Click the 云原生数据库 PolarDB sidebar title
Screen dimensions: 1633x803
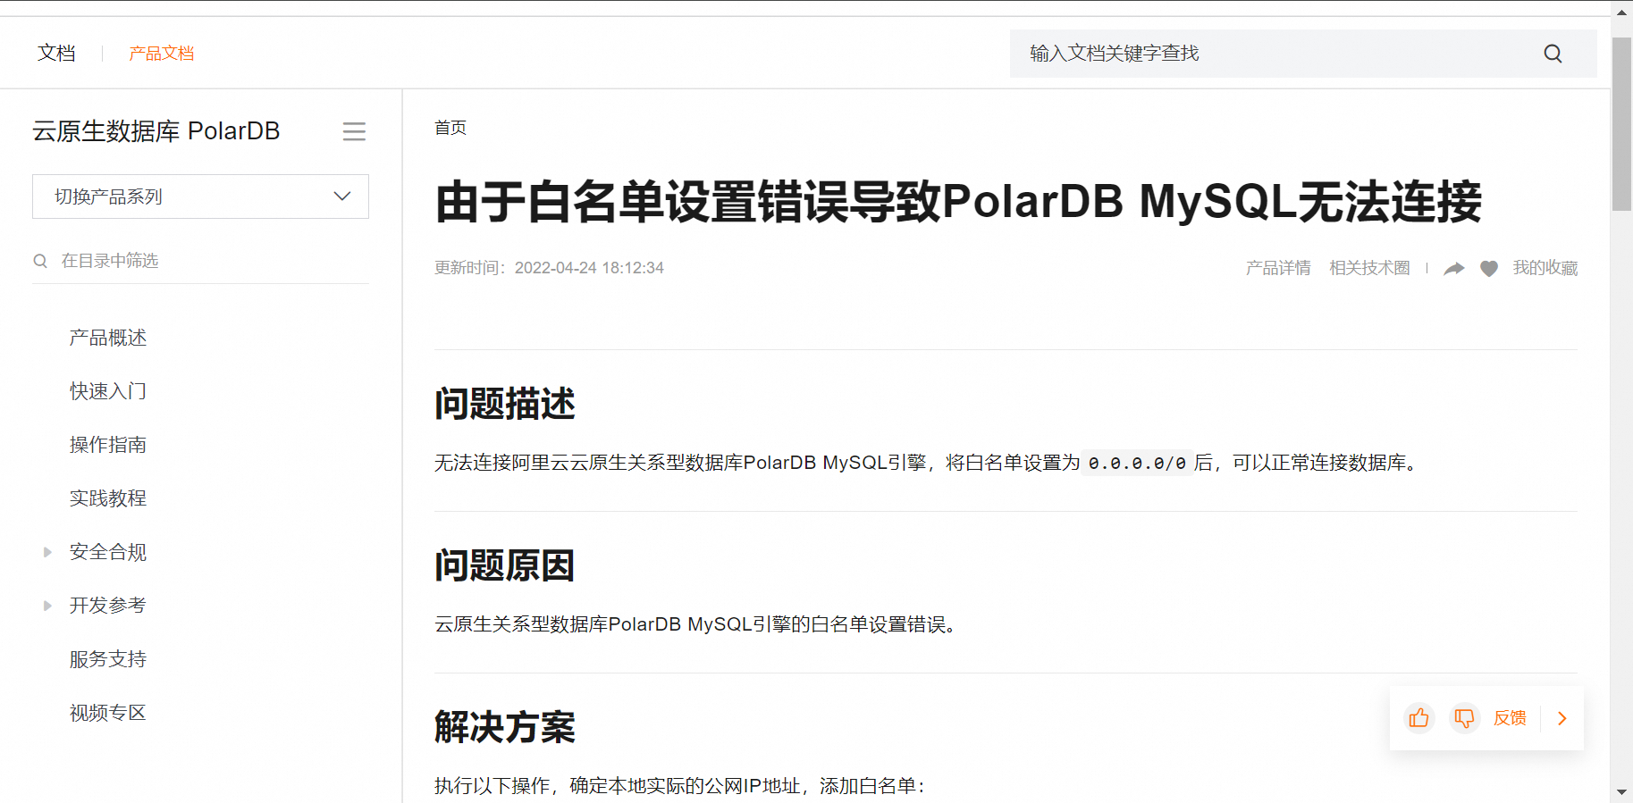tap(156, 131)
